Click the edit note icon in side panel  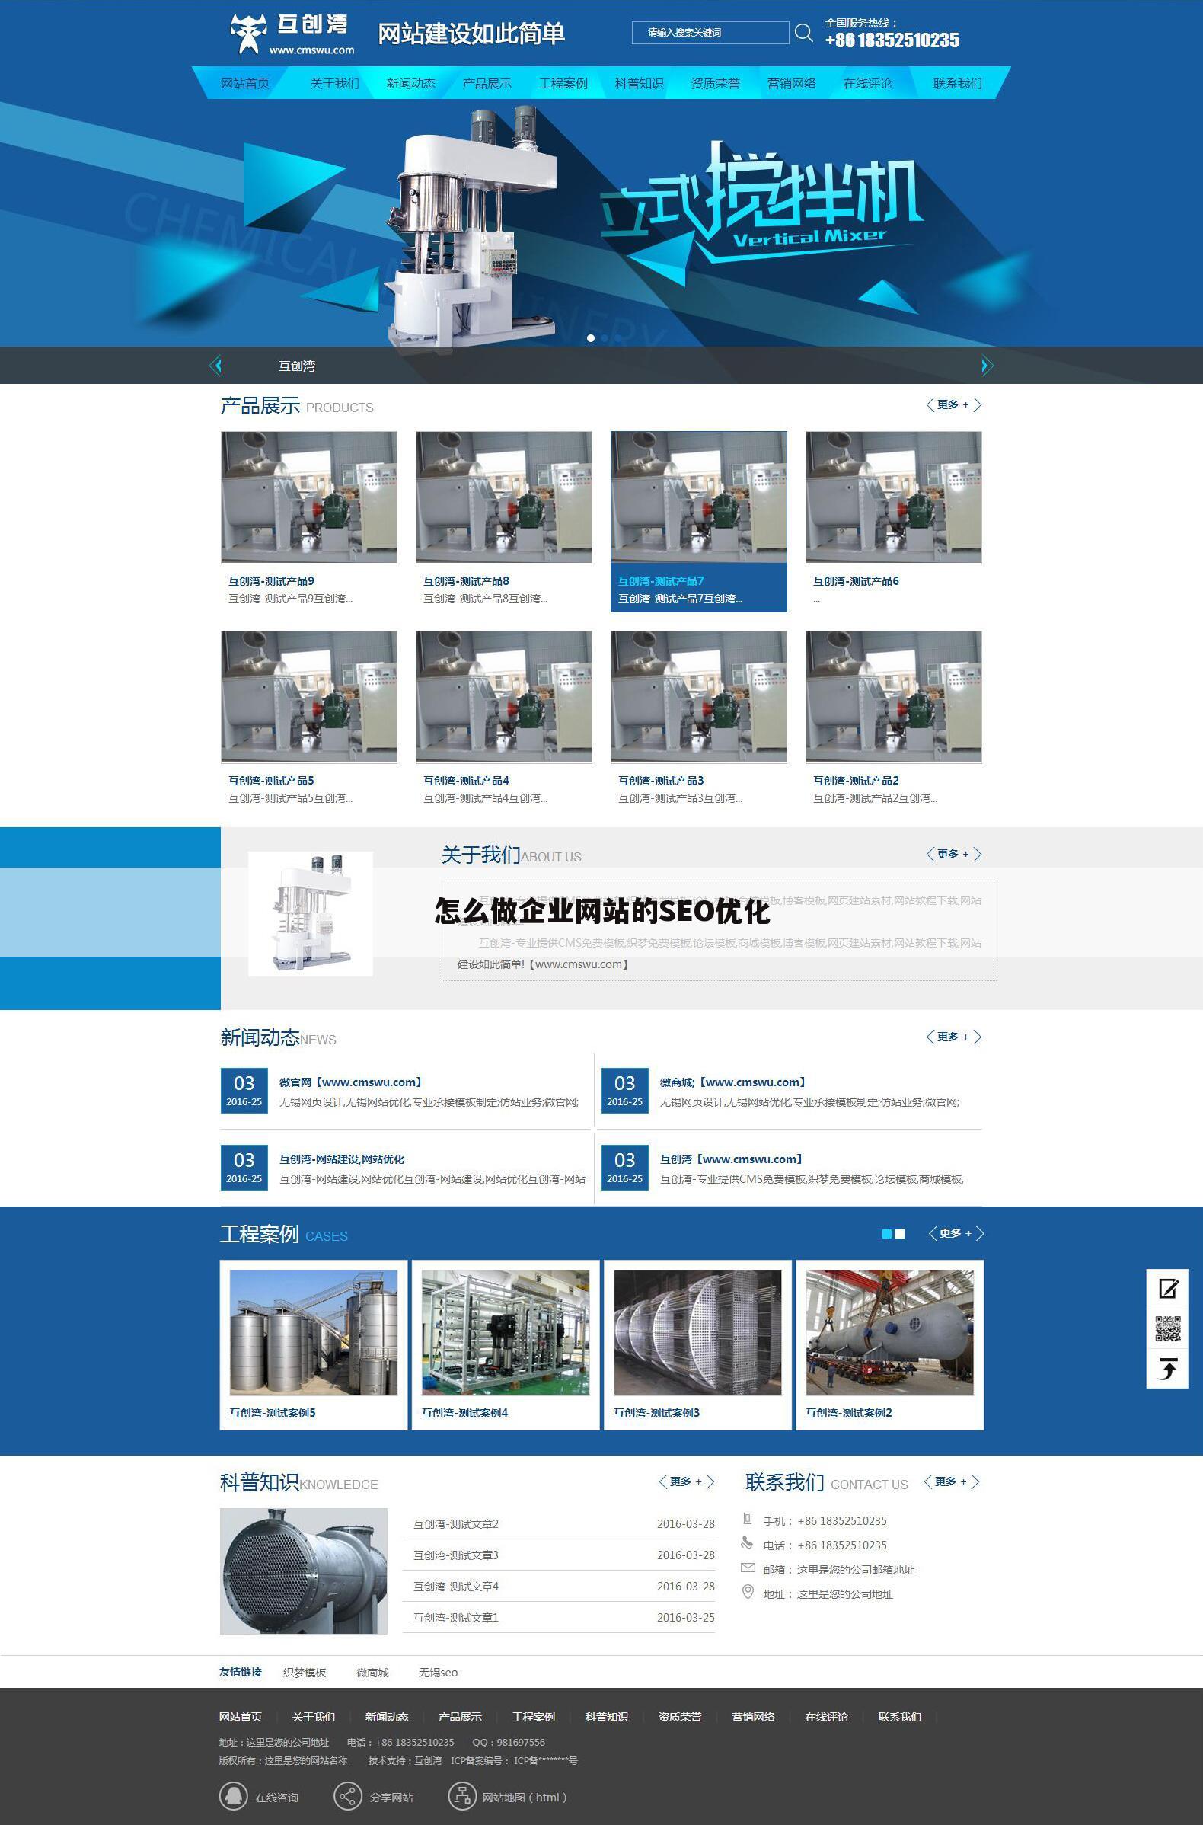click(1167, 1289)
